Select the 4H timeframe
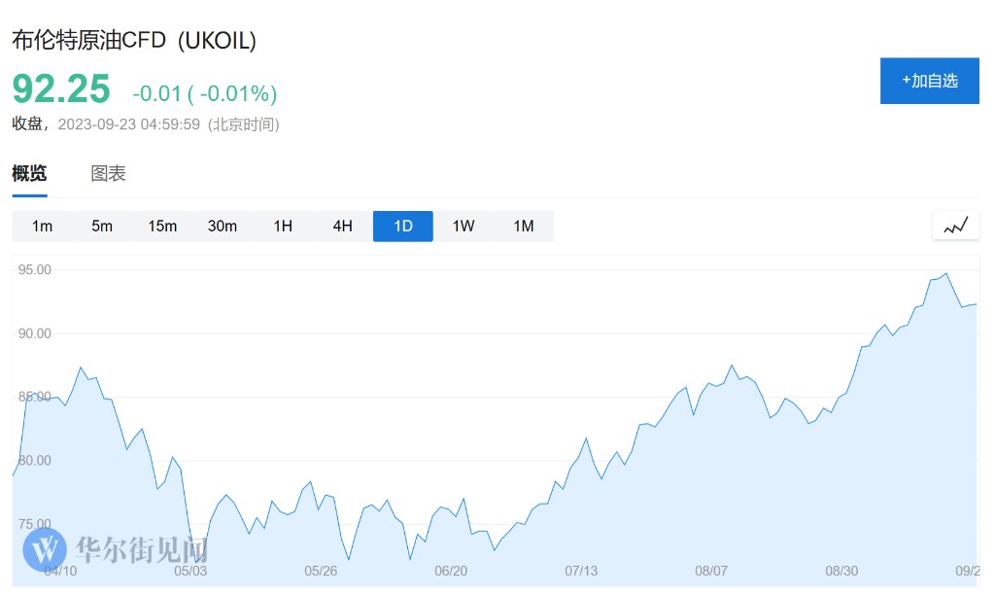The width and height of the screenshot is (995, 594). click(x=343, y=227)
